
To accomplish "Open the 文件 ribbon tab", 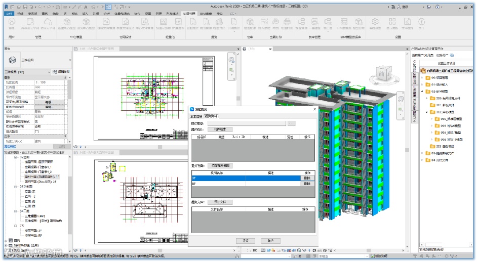I will pos(9,14).
